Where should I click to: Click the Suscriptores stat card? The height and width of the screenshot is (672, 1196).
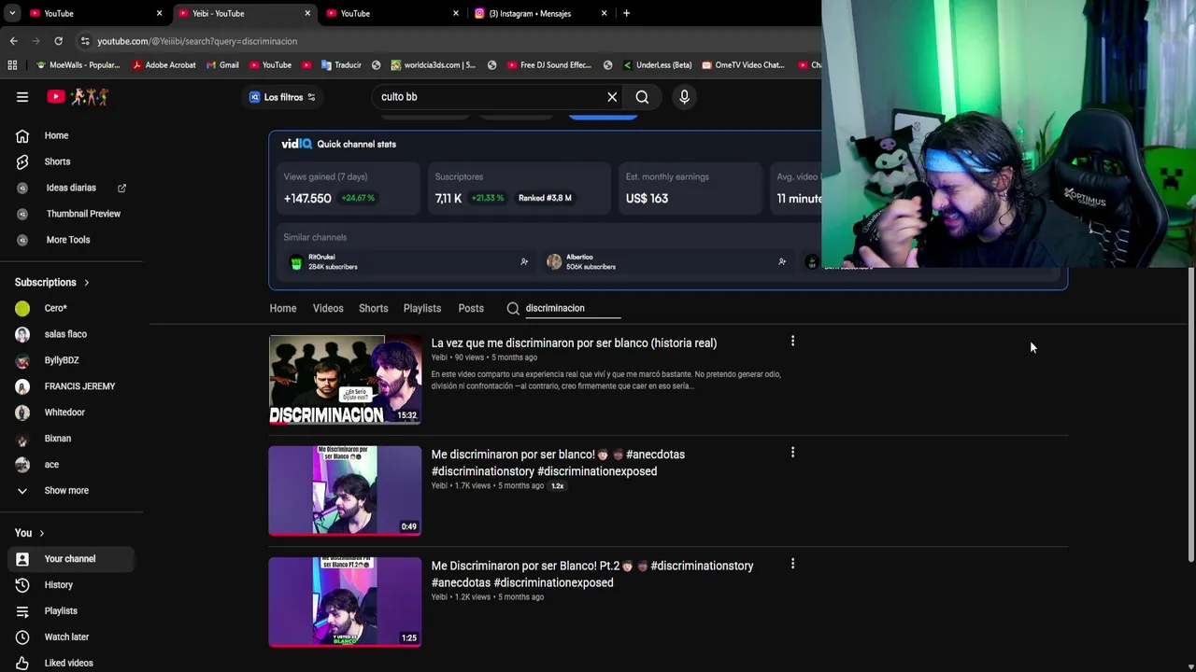point(519,189)
